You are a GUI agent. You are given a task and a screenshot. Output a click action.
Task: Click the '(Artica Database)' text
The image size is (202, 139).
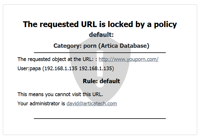tap(124, 46)
